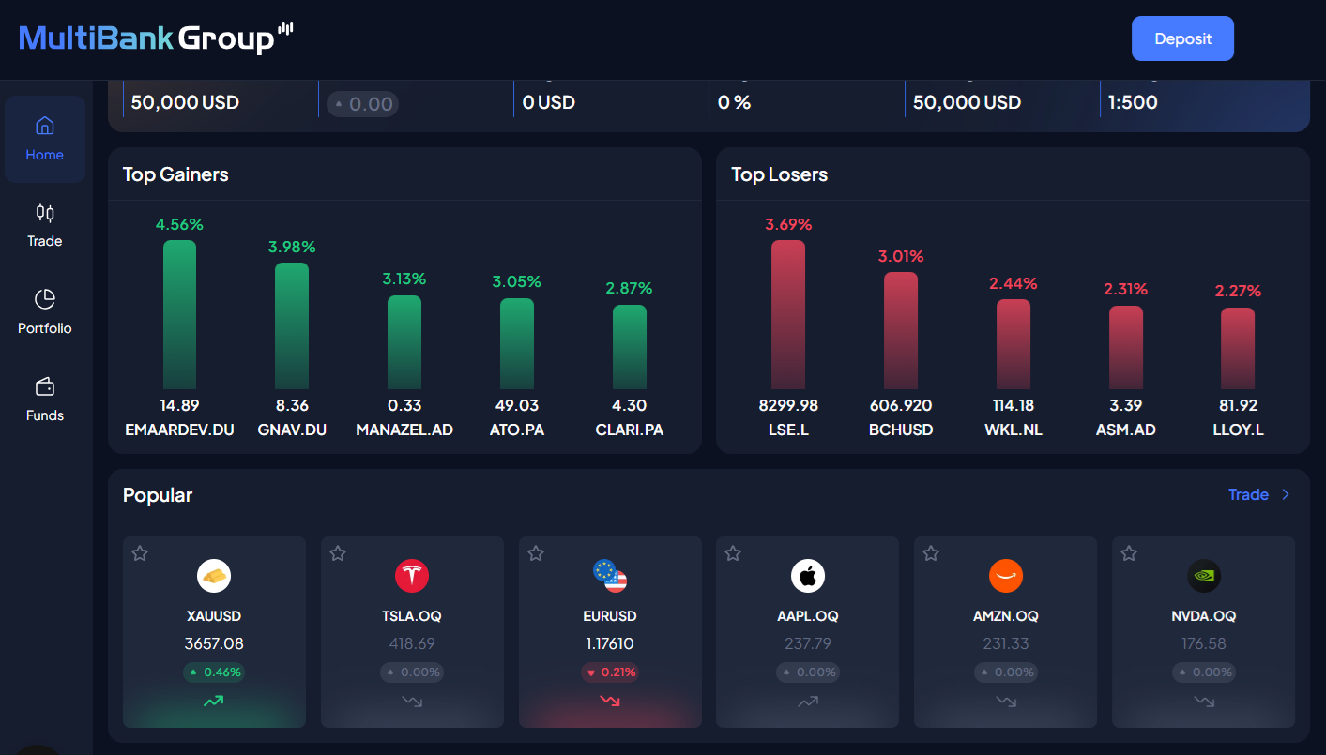The width and height of the screenshot is (1326, 755).
Task: Click XAUUSD green uptrend arrow icon
Action: click(214, 701)
